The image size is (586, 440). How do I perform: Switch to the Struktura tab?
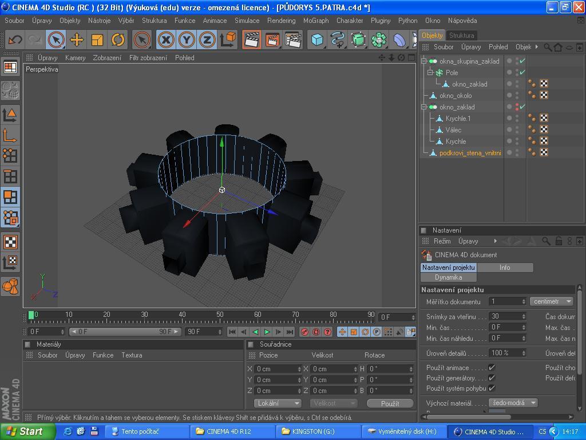coord(462,35)
